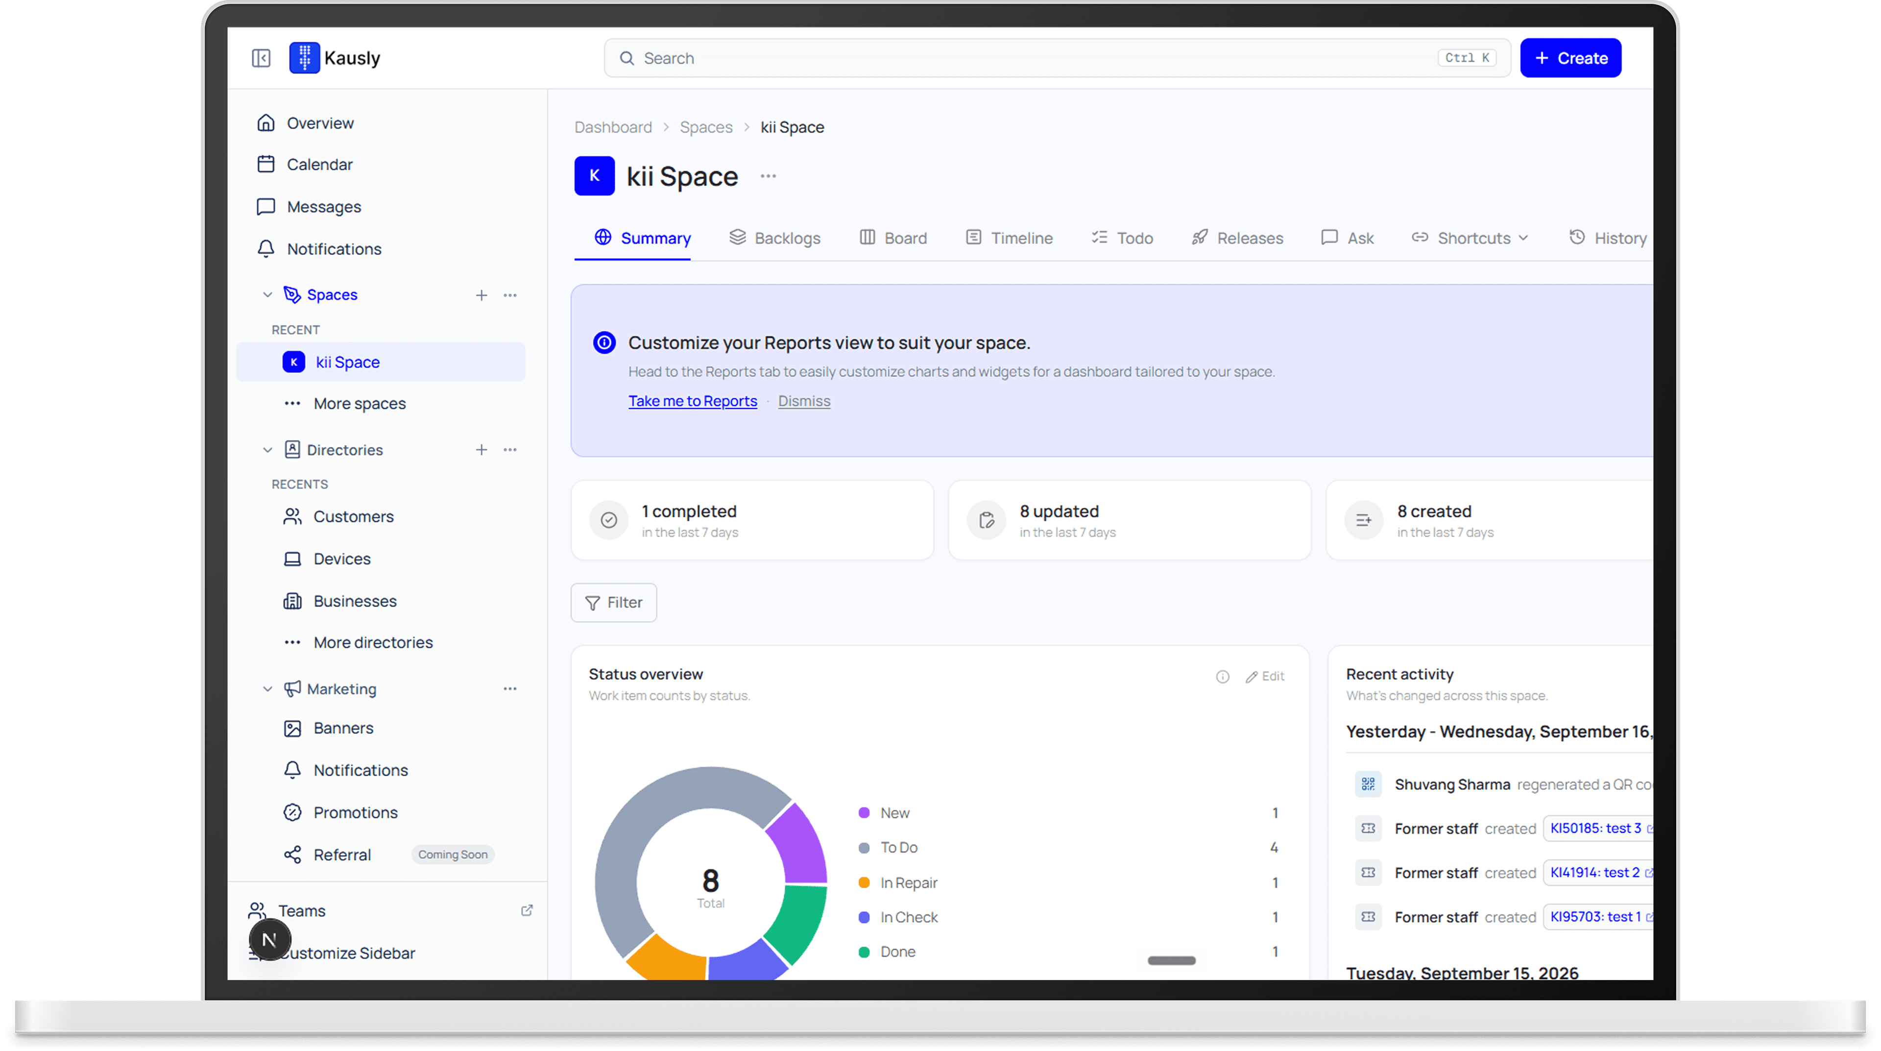The width and height of the screenshot is (1881, 1051).
Task: Add a new space with plus icon
Action: (481, 295)
